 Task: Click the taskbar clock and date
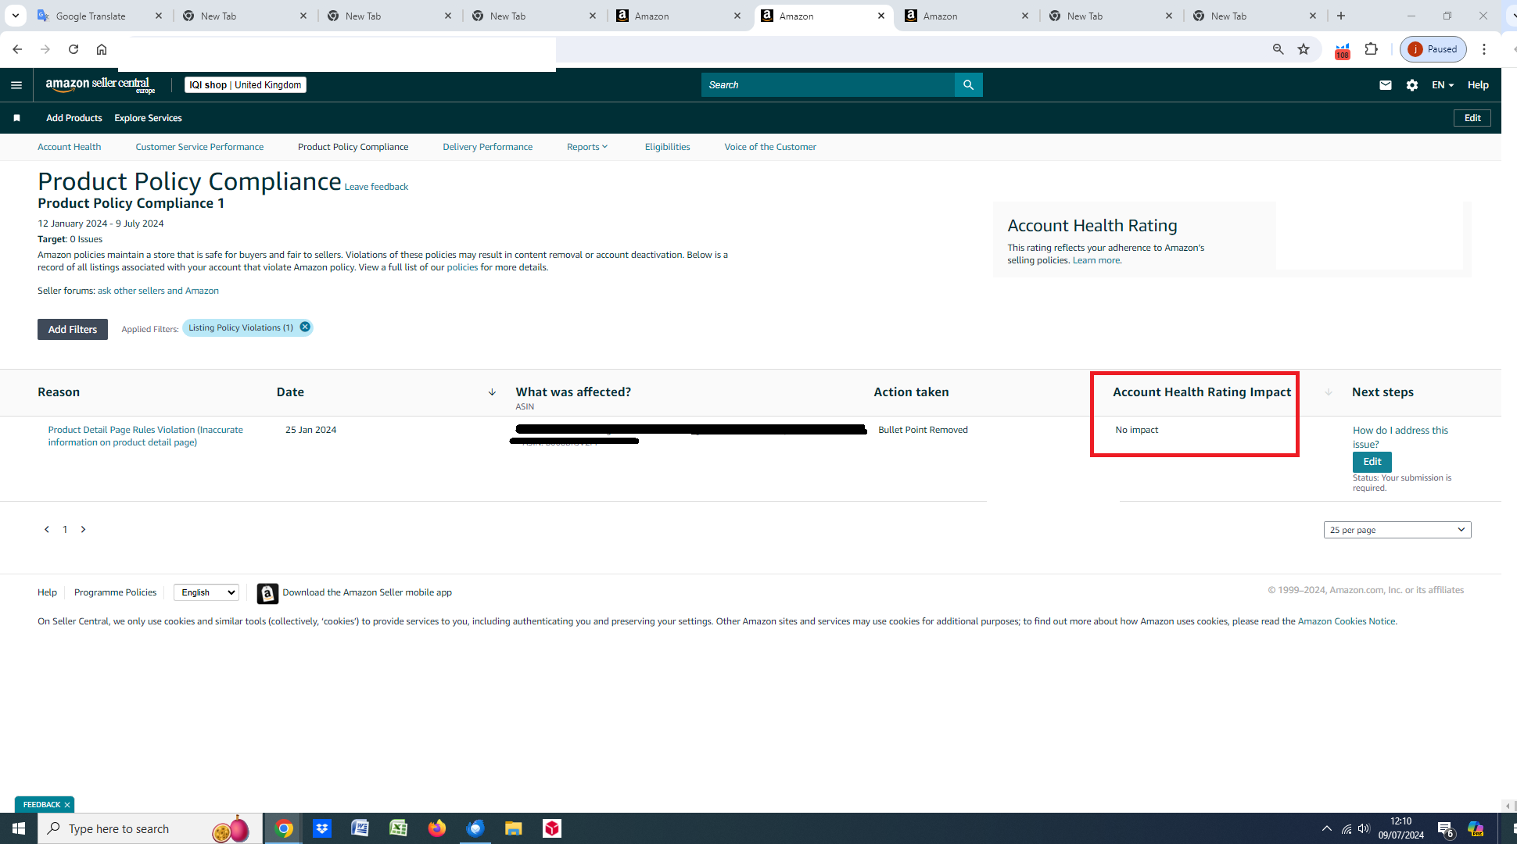1400,828
